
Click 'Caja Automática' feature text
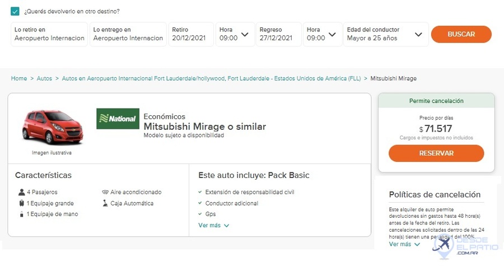[x=132, y=203]
